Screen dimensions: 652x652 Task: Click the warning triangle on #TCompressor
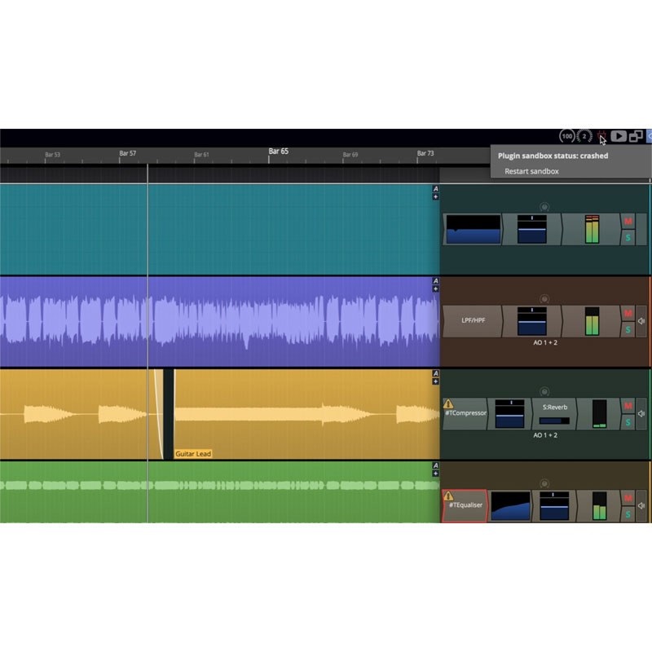[448, 403]
